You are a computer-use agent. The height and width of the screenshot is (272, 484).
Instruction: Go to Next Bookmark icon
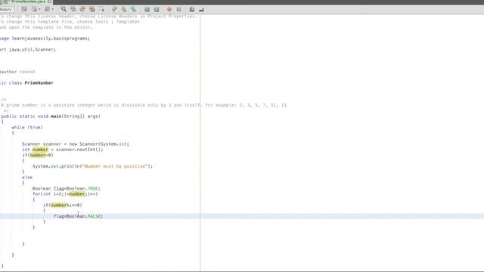click(124, 9)
